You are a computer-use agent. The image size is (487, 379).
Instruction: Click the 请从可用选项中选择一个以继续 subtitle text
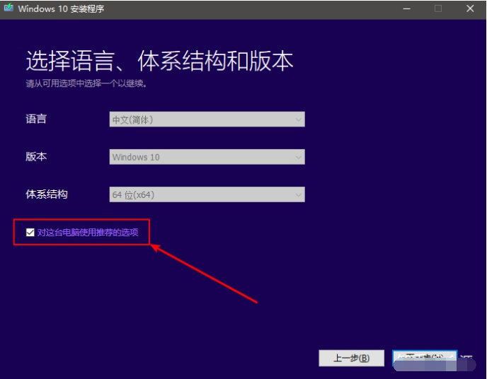pos(86,83)
